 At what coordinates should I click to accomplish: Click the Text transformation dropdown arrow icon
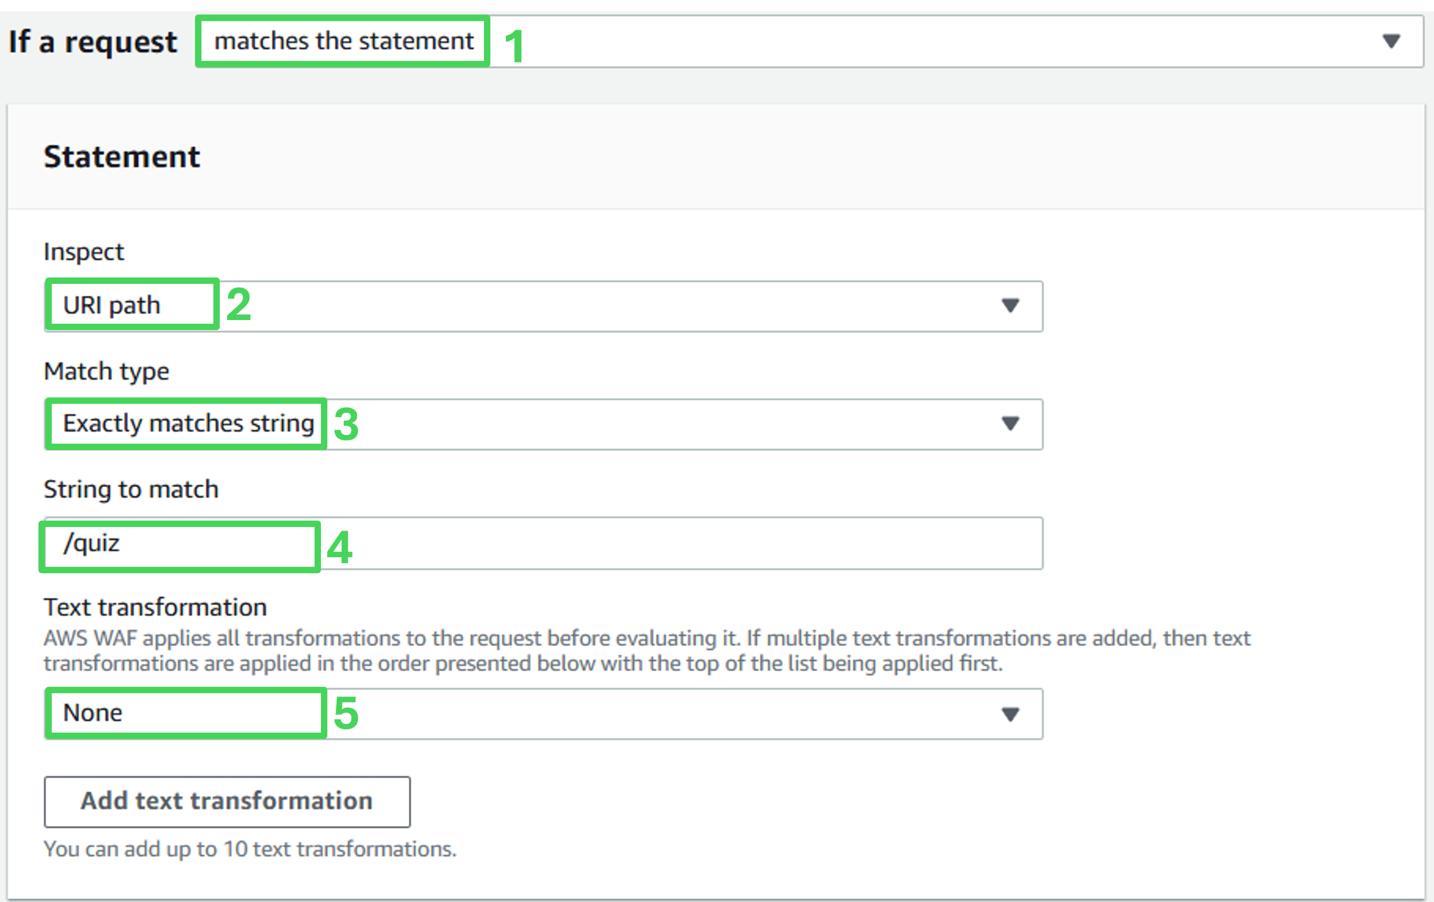click(1010, 714)
